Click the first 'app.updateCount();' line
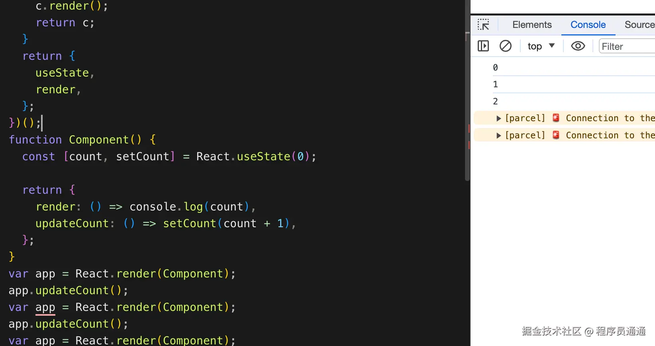Viewport: 655px width, 346px height. [68, 290]
